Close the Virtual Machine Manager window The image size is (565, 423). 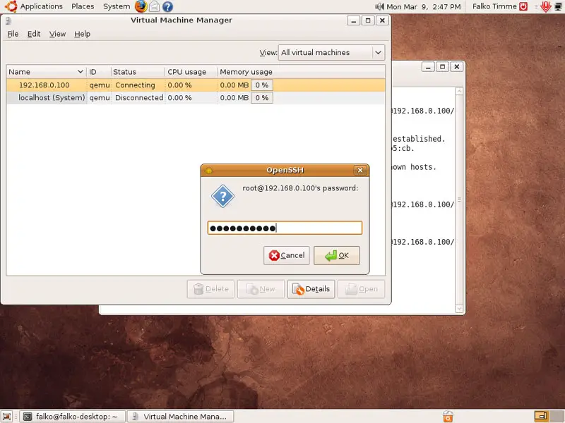pos(382,20)
